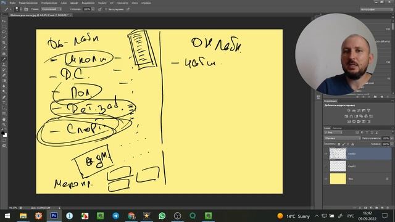Select the Gradient tool
Viewport: 395px width, 222px height.
click(x=4, y=81)
